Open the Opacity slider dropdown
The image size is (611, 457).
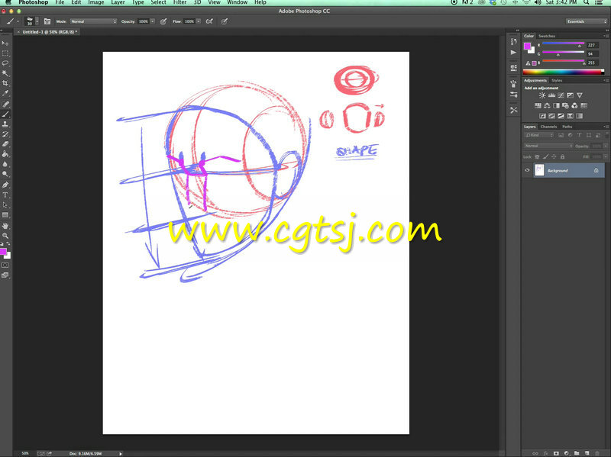(153, 21)
